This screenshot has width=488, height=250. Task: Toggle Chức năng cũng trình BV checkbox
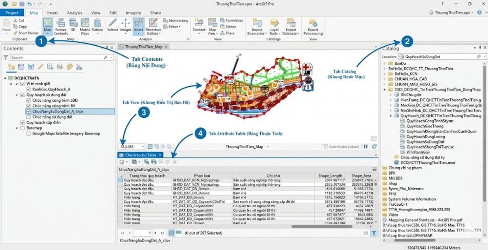point(29,106)
